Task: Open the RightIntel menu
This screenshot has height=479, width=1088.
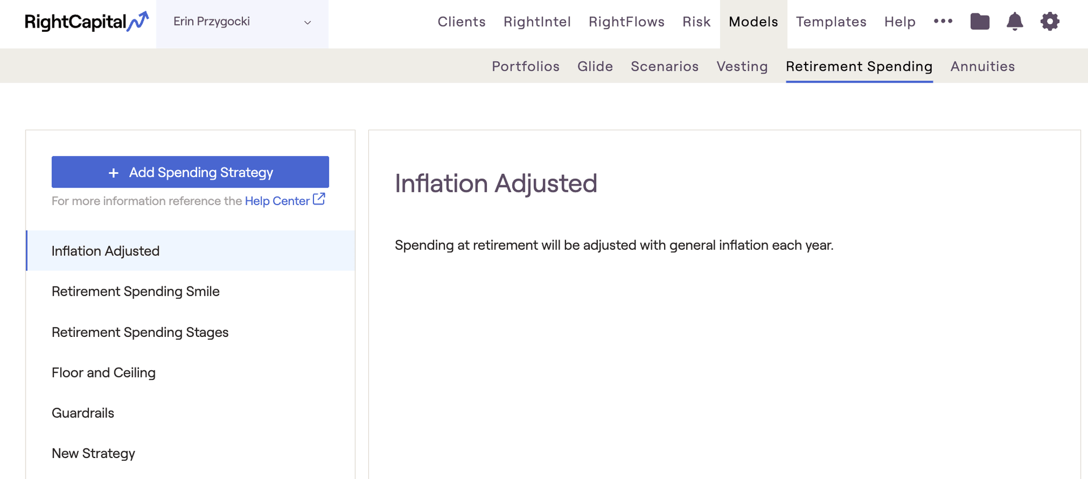Action: pos(537,22)
